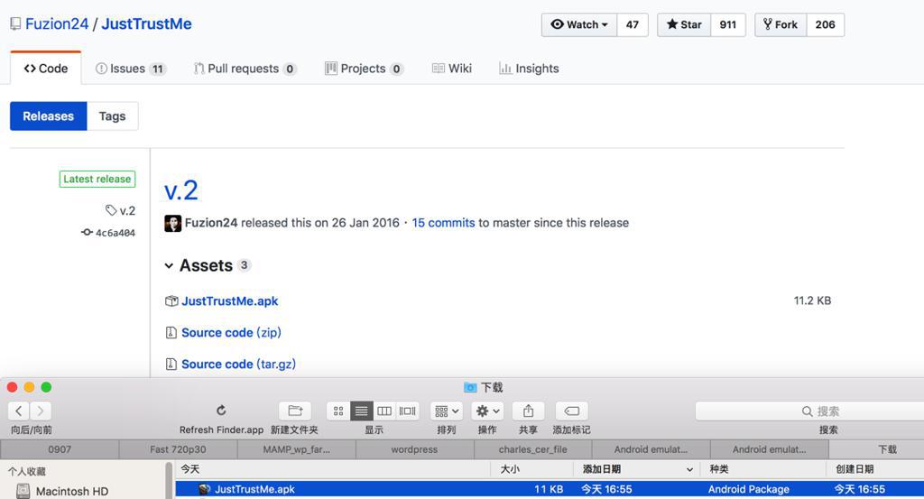Star the repository

pos(684,24)
